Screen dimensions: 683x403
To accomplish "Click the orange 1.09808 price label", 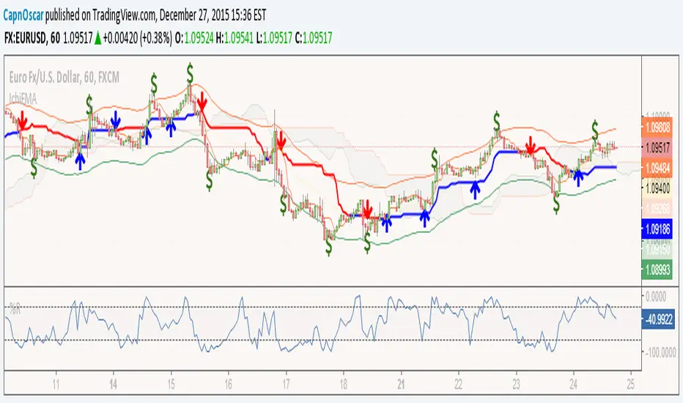I will click(657, 127).
